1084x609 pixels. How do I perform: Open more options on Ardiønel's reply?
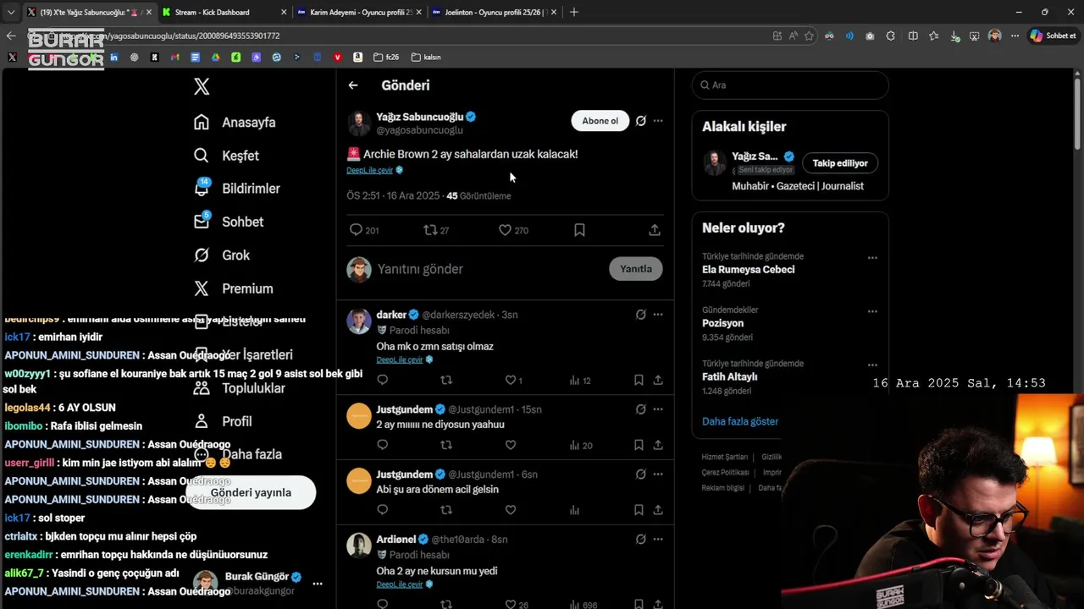tap(658, 540)
